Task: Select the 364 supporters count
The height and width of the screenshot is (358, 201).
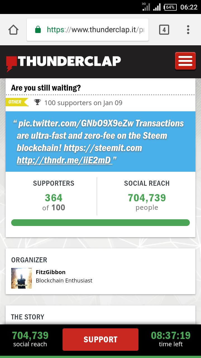Action: 54,198
